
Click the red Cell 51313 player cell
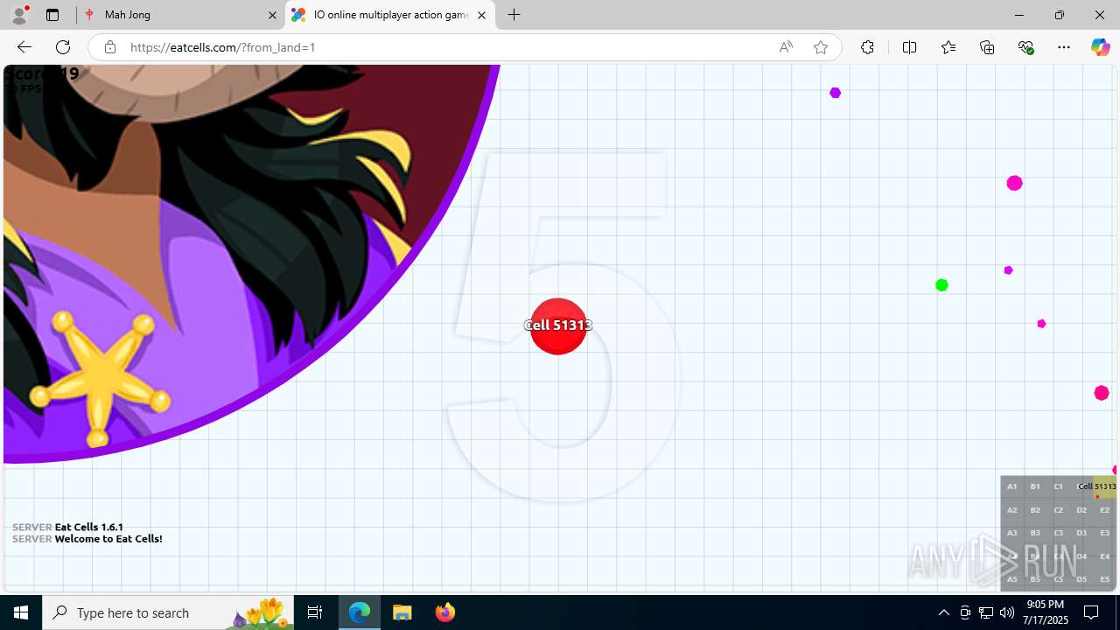(558, 326)
